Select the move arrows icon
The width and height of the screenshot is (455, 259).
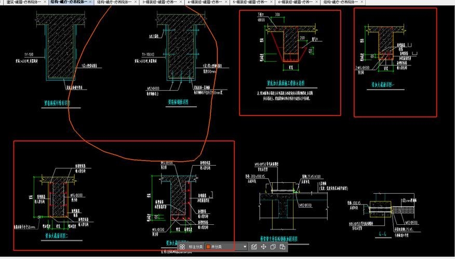pos(264,247)
